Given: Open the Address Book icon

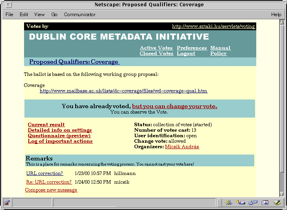Looking at the screenshot, I should pyautogui.click(x=265, y=202).
